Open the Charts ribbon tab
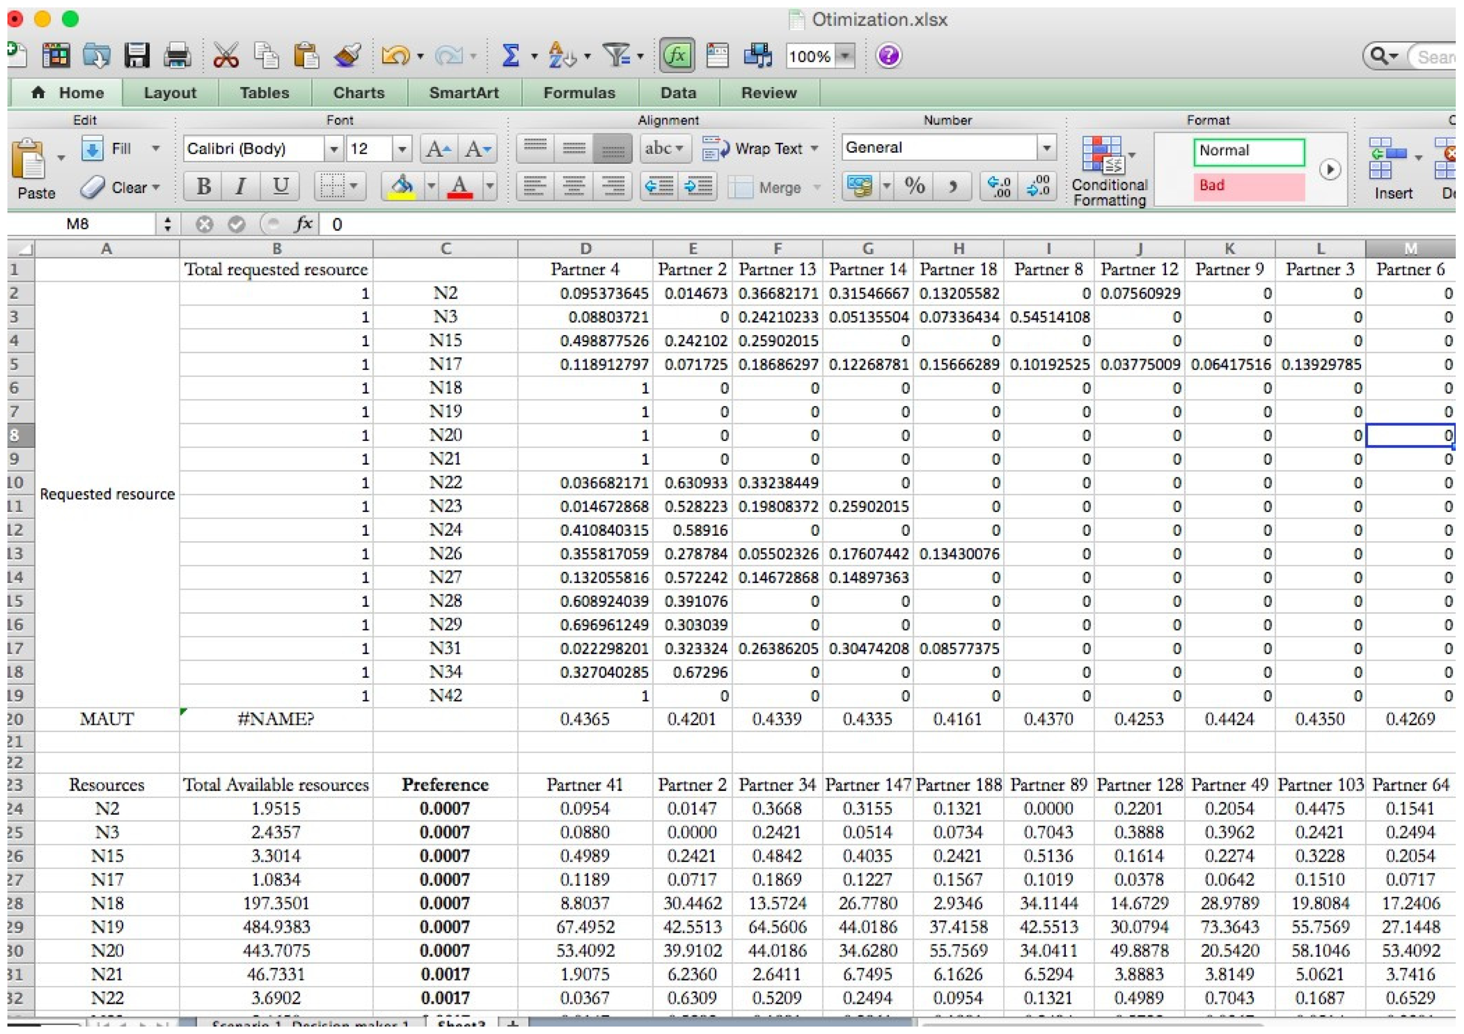 point(358,93)
